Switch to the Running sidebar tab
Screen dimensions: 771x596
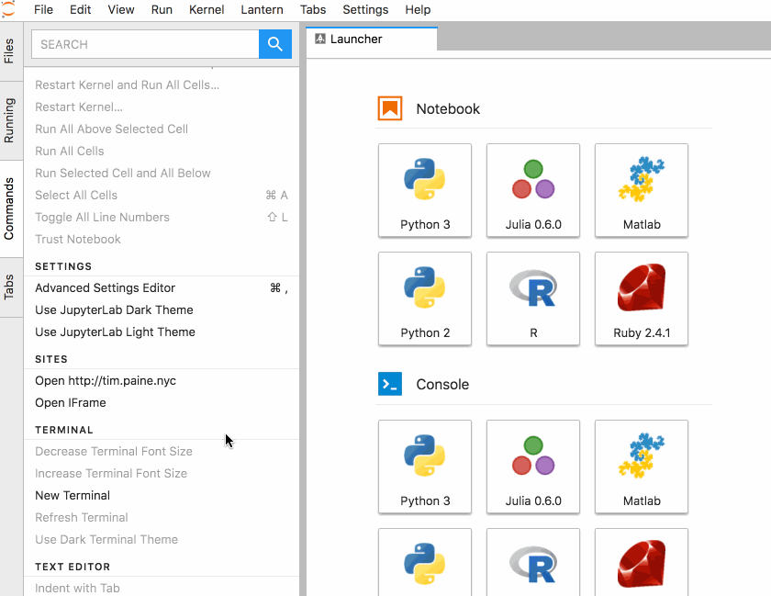pyautogui.click(x=9, y=120)
